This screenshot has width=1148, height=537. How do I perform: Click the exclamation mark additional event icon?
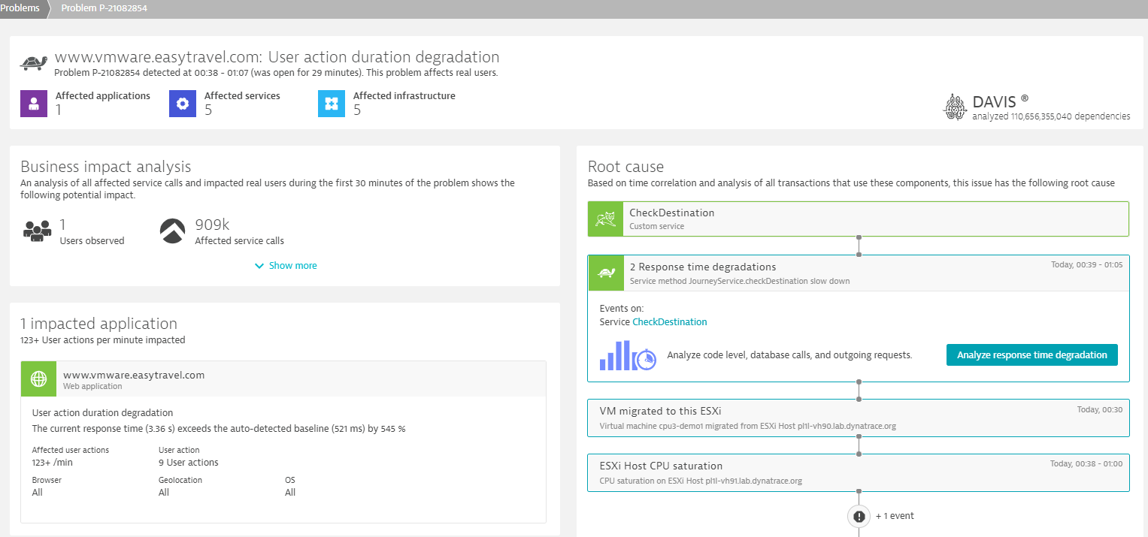(x=859, y=517)
